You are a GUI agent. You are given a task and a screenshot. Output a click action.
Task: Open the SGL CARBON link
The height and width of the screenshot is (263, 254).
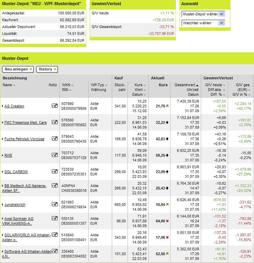16,172
